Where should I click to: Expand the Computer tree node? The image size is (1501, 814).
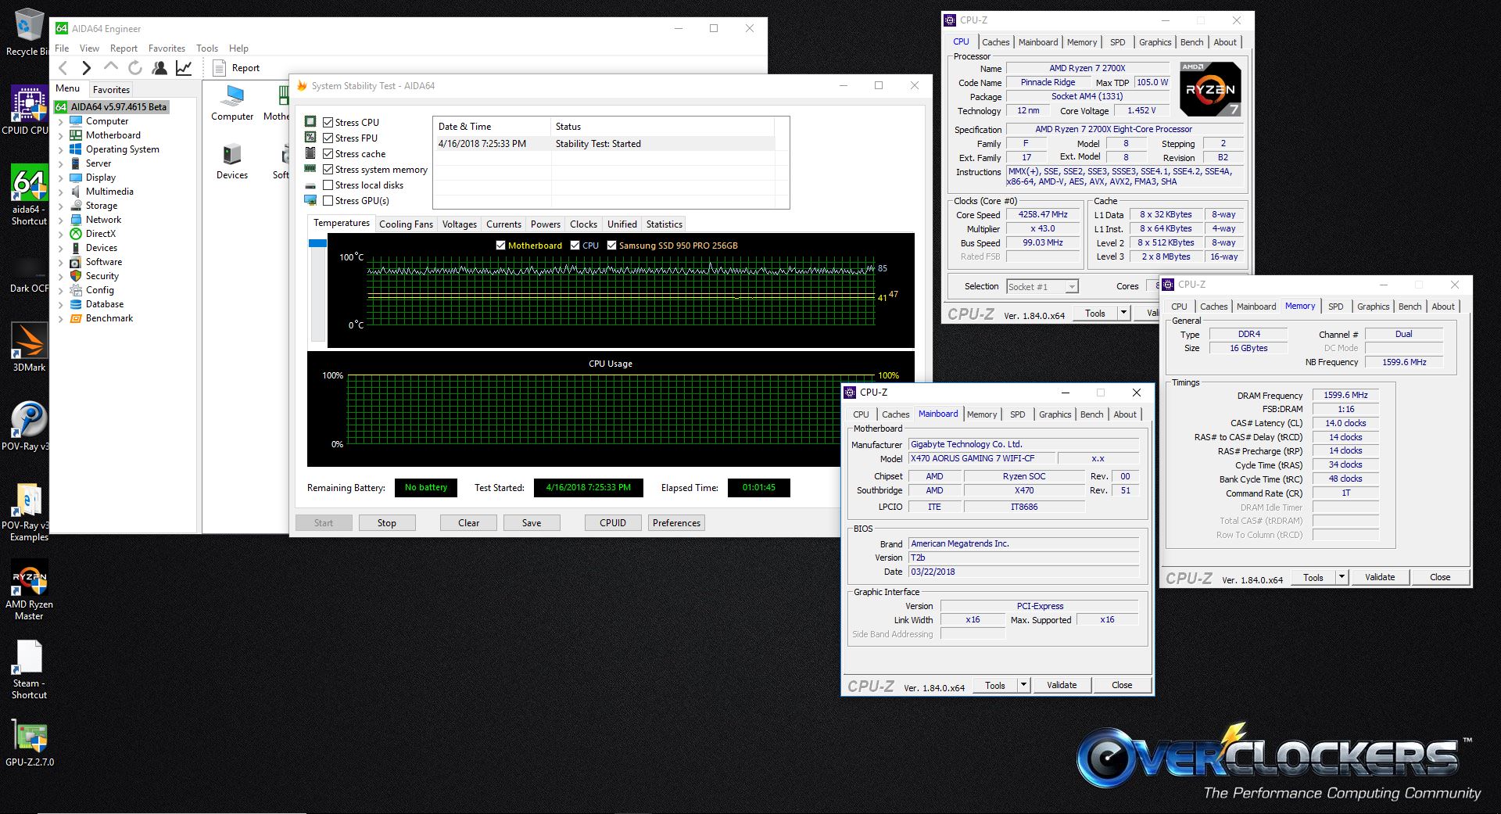pos(61,121)
